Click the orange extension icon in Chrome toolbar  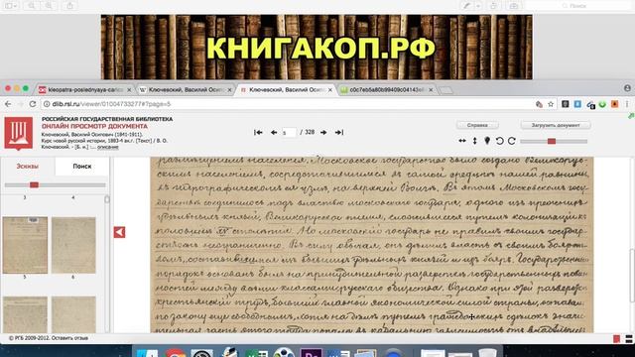tap(615, 104)
